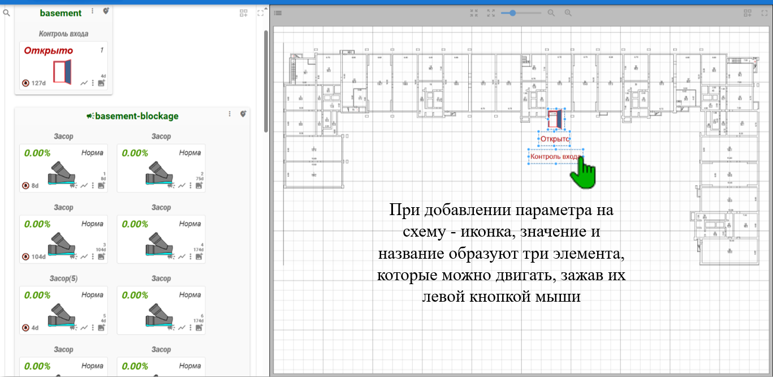
Task: Click add-image icon on Засор card 3
Action: click(102, 256)
